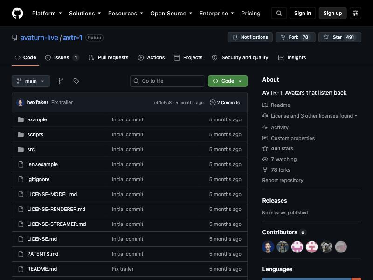The height and width of the screenshot is (280, 373).
Task: Click the Custom properties icon
Action: [x=265, y=138]
